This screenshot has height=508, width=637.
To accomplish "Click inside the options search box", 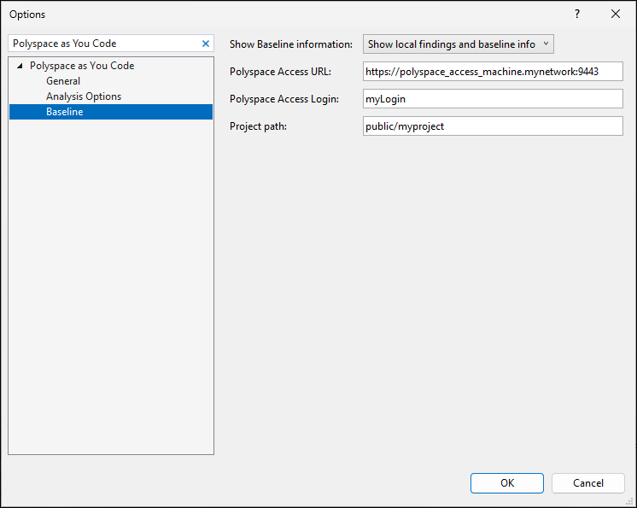I will (x=102, y=44).
